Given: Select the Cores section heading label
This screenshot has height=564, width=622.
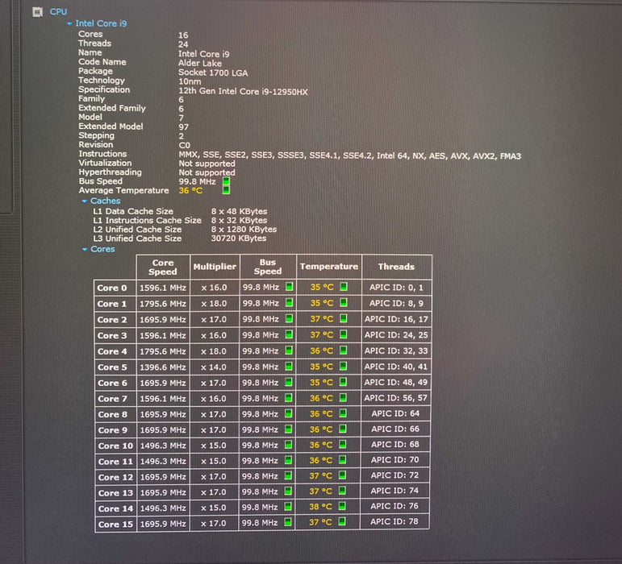Looking at the screenshot, I should pyautogui.click(x=102, y=249).
